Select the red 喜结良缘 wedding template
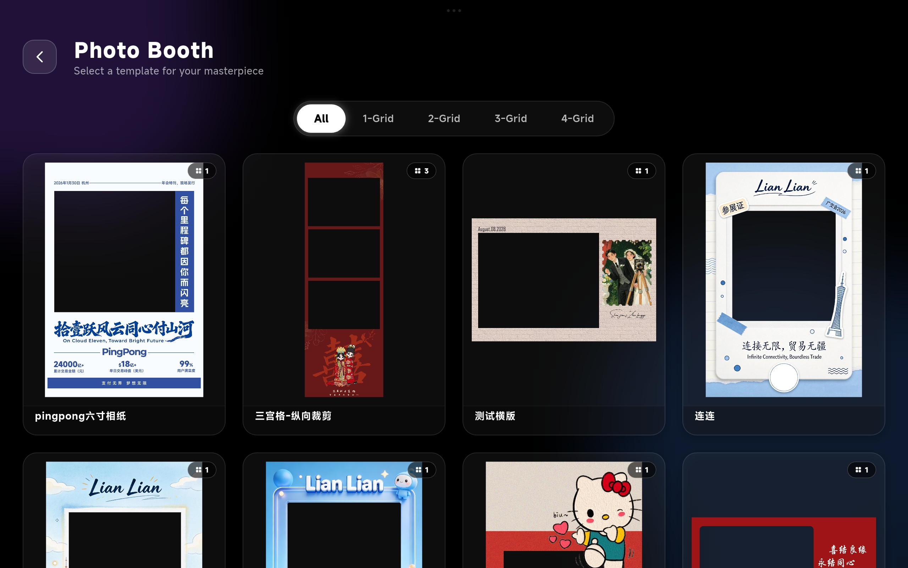Image resolution: width=908 pixels, height=568 pixels. (x=784, y=542)
